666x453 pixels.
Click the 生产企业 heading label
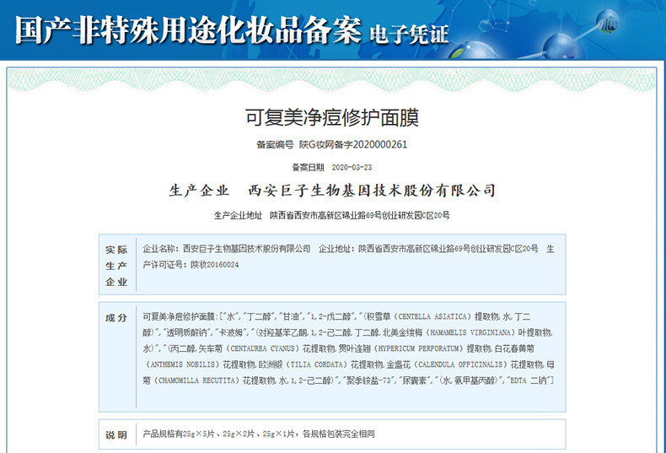(x=199, y=191)
